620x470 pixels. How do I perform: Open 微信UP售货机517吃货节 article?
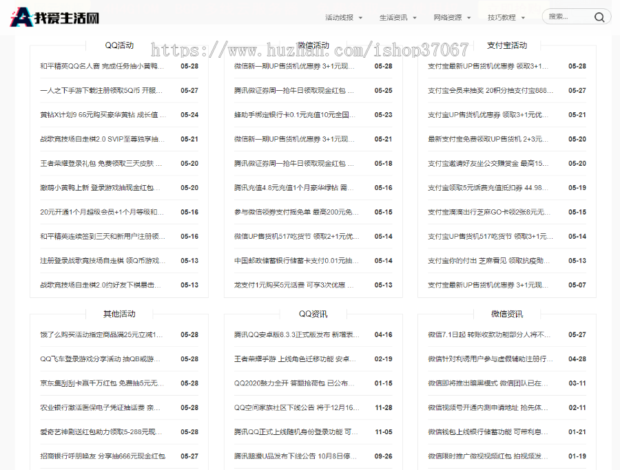pos(296,236)
